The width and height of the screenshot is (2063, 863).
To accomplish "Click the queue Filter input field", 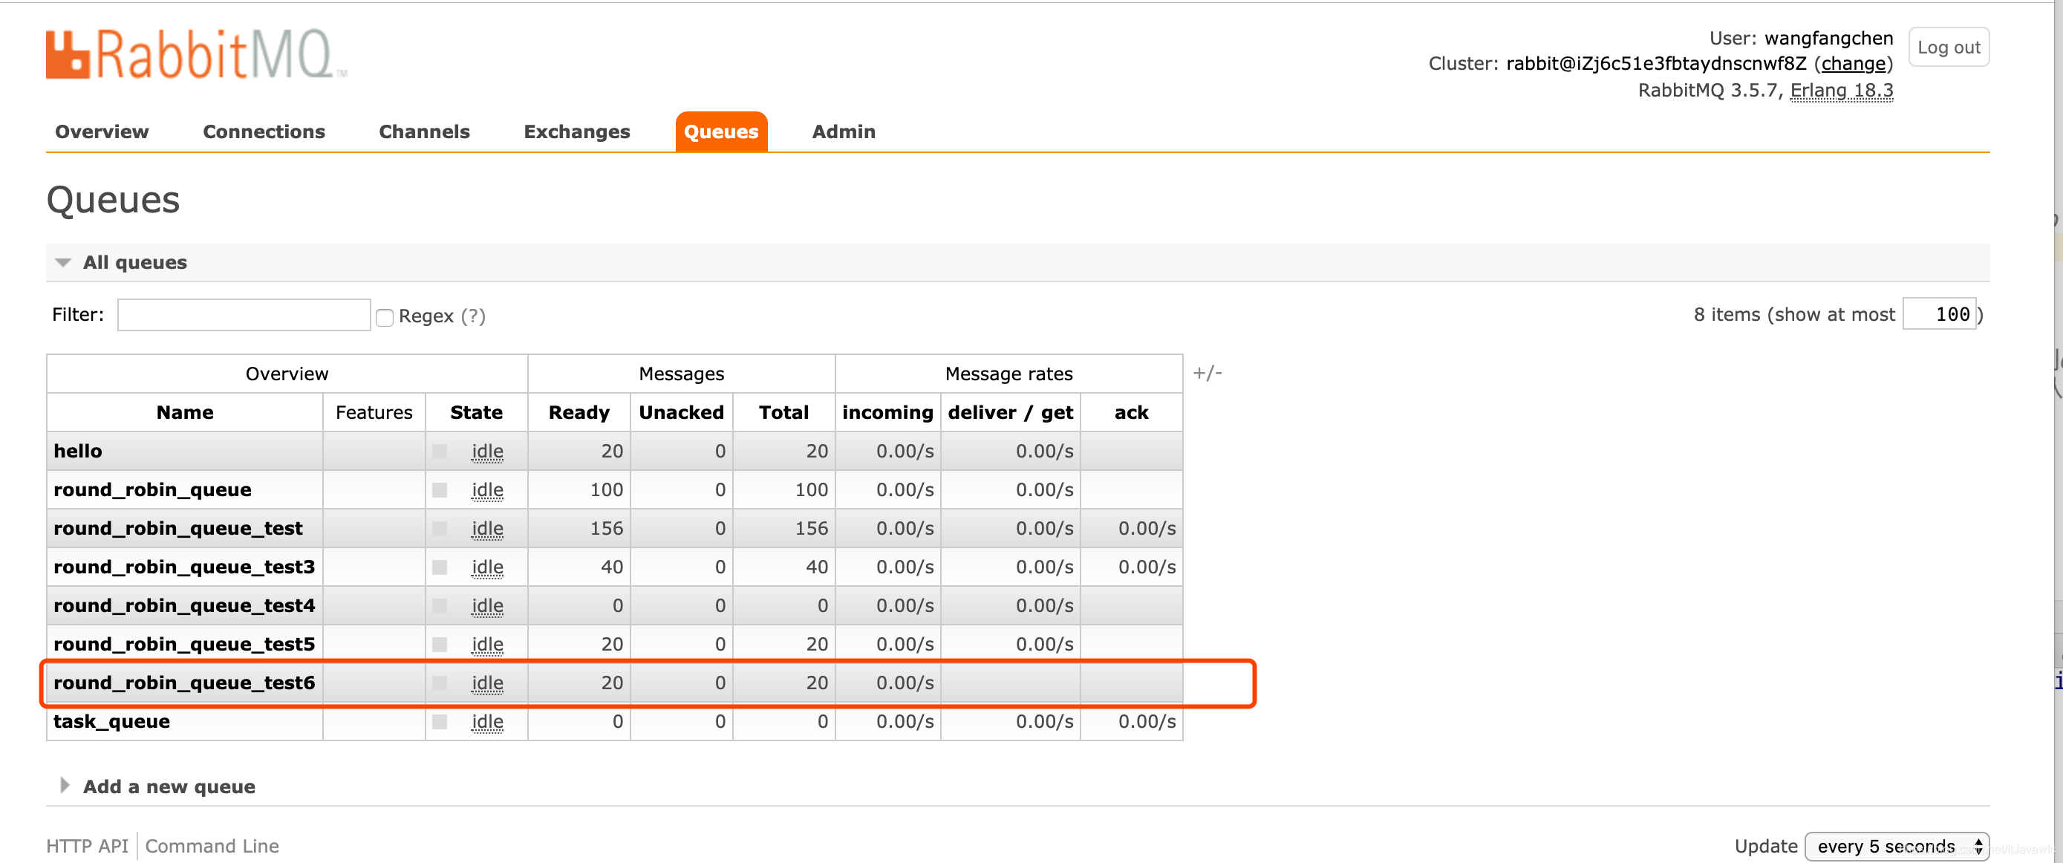I will tap(244, 315).
